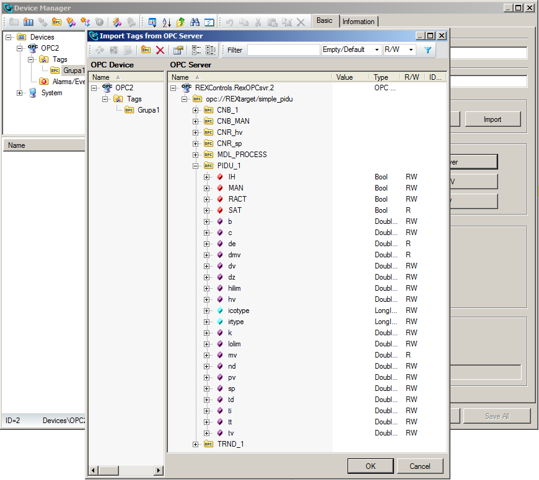Click the OPC group icon in import toolbar
This screenshot has height=480, width=539.
(146, 50)
